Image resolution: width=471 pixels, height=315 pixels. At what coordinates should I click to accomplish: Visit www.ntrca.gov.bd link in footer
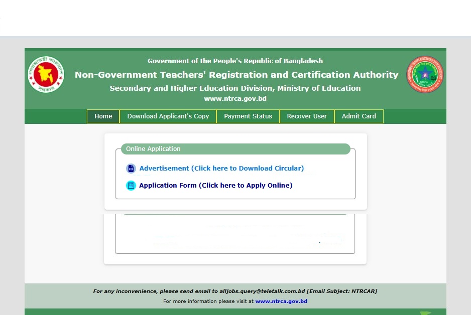(x=281, y=301)
